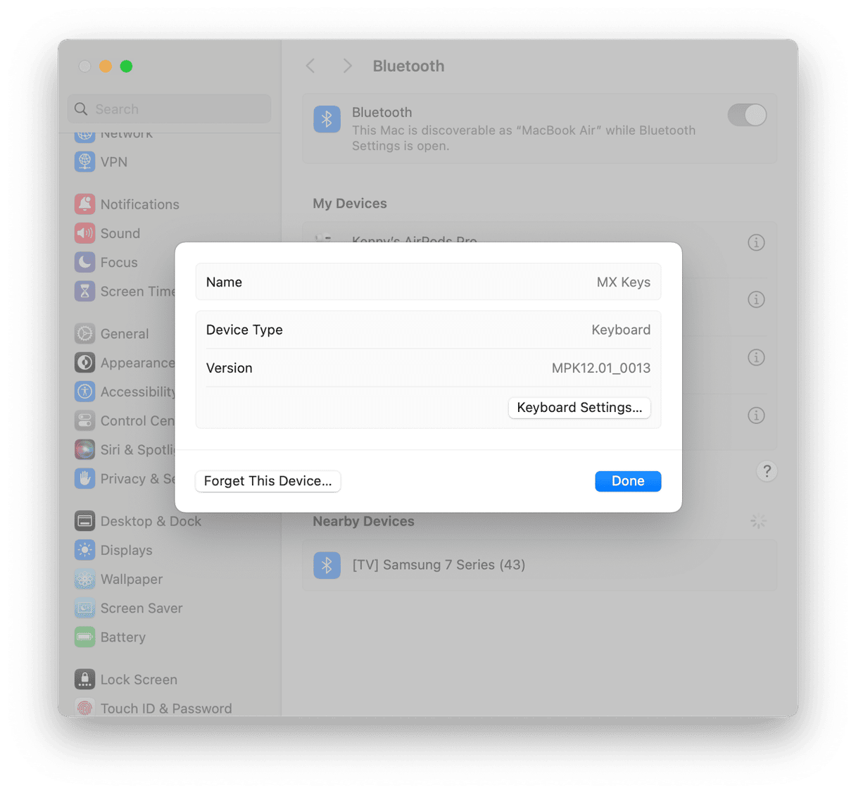Open Wallpaper icon in sidebar

[84, 579]
